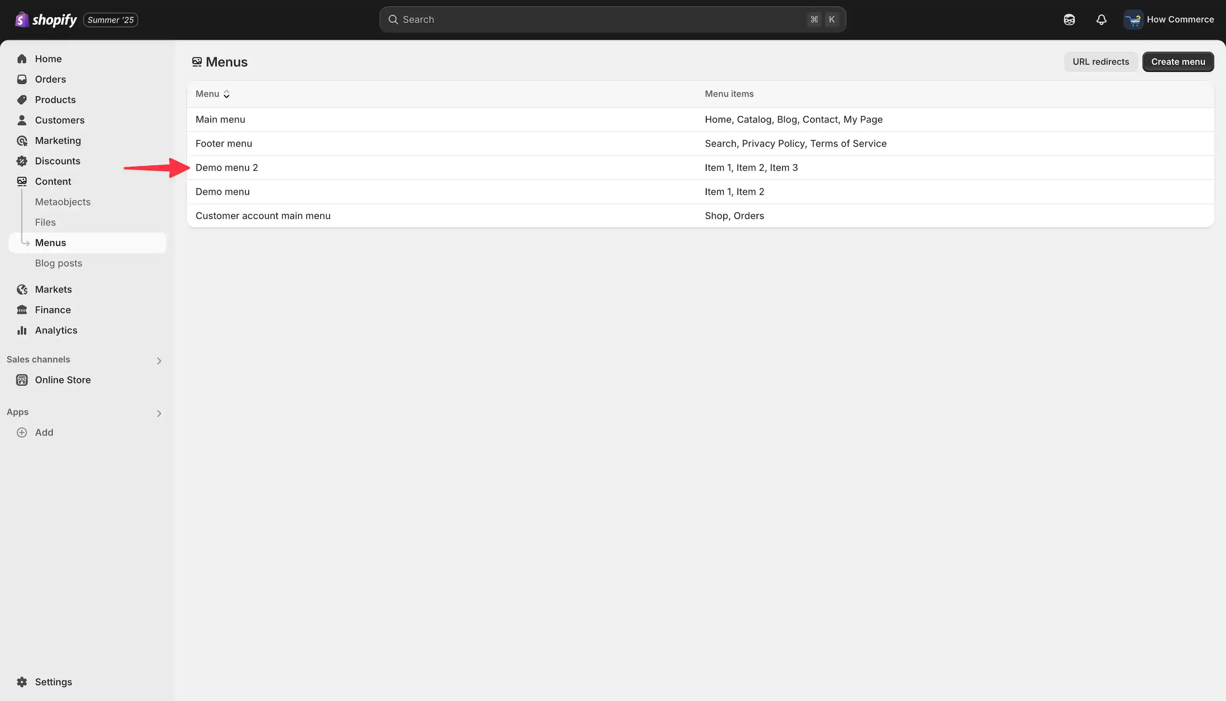Click the Add apps plus icon
1226x701 pixels.
tap(22, 432)
